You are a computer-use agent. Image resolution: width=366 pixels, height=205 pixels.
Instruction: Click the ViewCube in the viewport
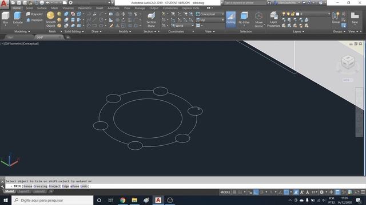click(x=348, y=62)
